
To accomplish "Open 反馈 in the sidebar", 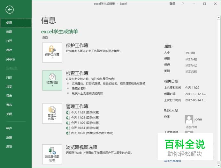I will pos(16,137).
